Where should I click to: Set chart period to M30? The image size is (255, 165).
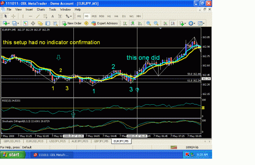[x=102, y=16]
